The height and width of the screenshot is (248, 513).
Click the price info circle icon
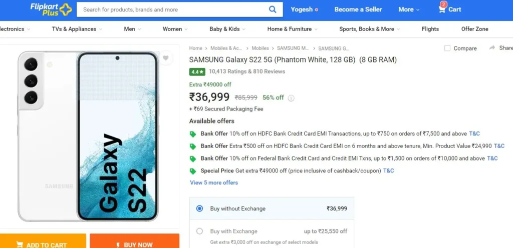(291, 98)
